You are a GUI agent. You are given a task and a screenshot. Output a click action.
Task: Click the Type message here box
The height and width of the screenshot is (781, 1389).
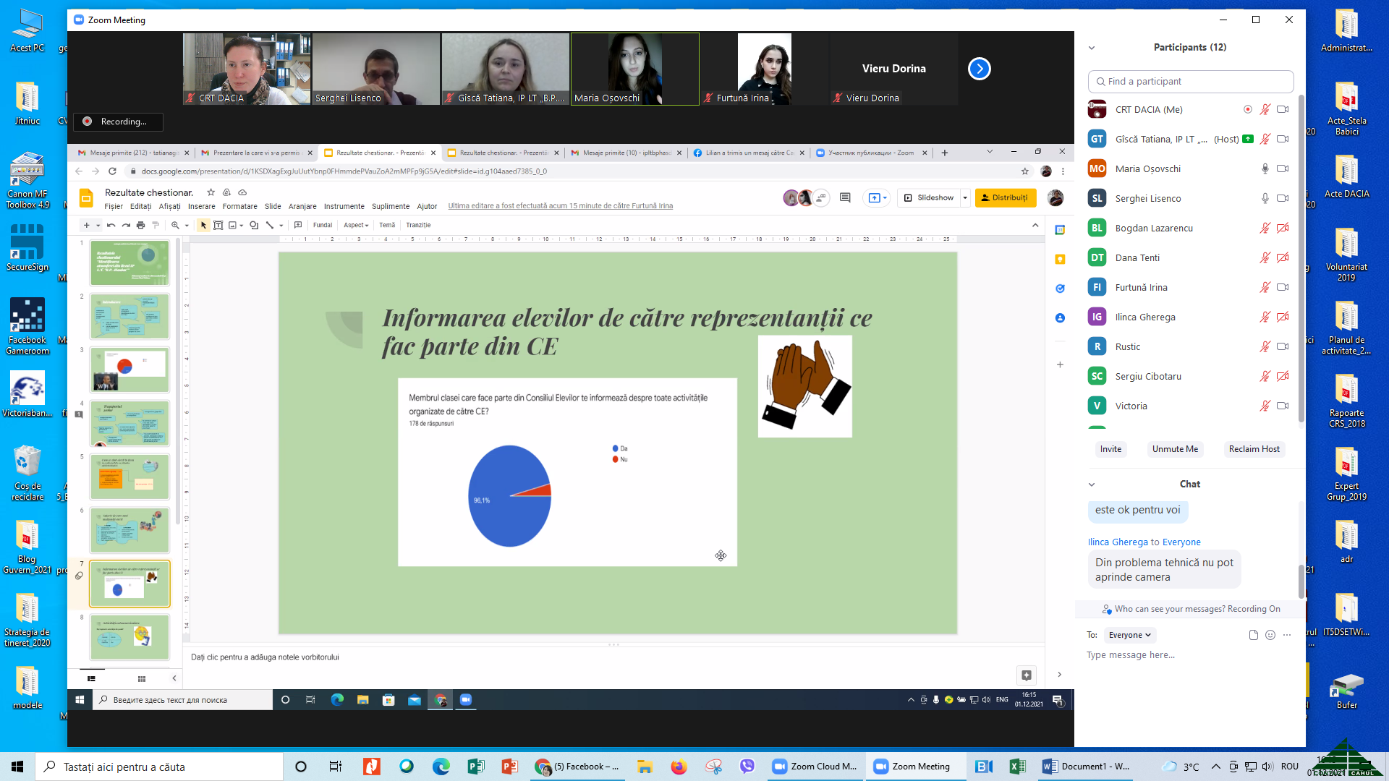pyautogui.click(x=1186, y=655)
